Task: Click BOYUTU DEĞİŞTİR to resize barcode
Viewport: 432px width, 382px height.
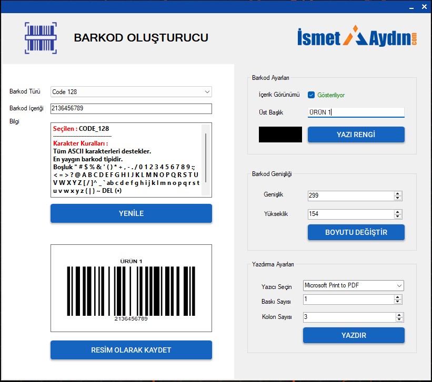Action: tap(356, 232)
